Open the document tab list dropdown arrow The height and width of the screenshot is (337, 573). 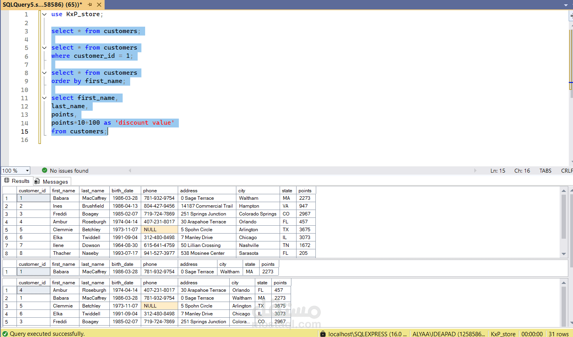pos(566,5)
